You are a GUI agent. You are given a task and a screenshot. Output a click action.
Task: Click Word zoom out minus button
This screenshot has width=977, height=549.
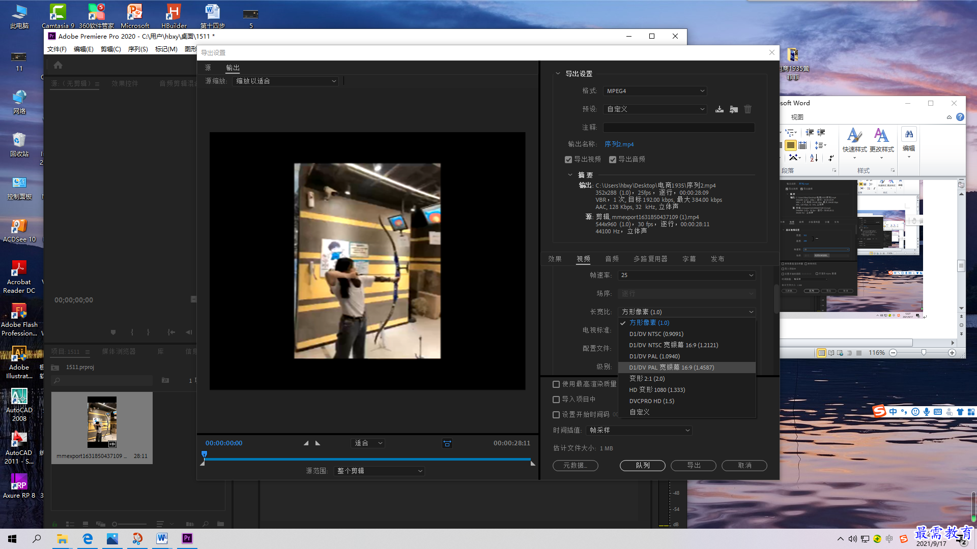tap(893, 353)
